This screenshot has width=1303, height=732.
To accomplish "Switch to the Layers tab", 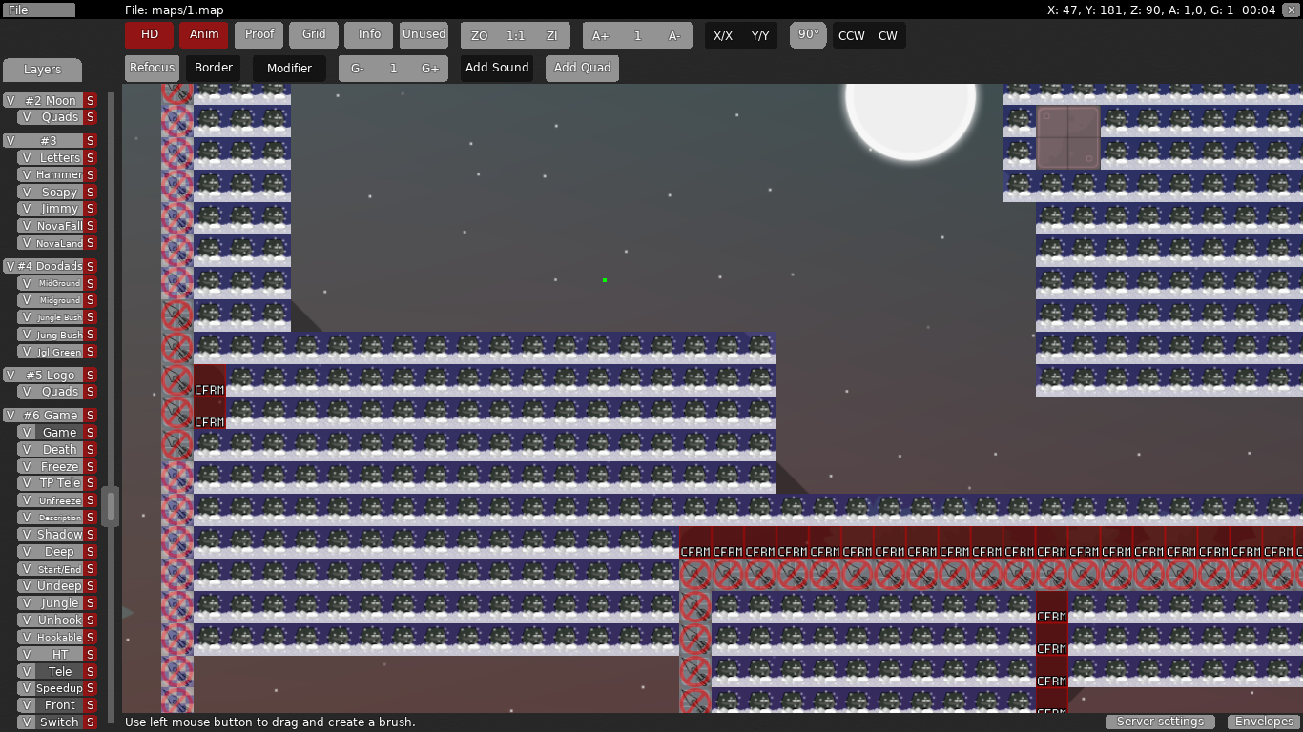I will (42, 70).
